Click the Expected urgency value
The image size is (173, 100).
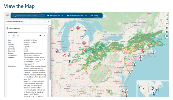[x=27, y=47]
